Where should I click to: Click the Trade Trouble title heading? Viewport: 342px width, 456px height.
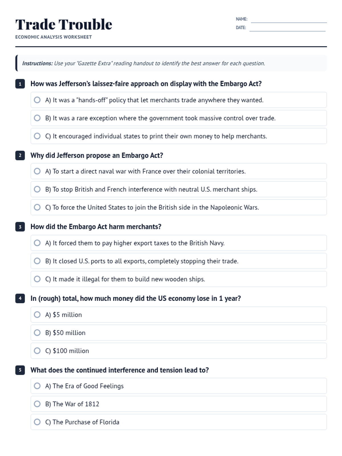click(64, 24)
